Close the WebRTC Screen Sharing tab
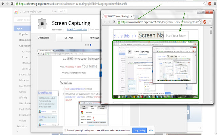Screen dimensions: 217x135 (131, 17)
